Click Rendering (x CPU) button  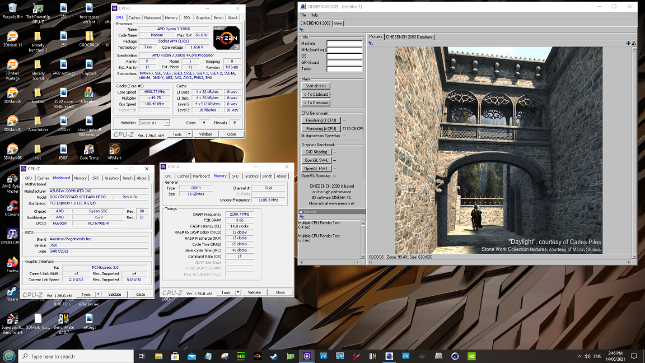(321, 128)
